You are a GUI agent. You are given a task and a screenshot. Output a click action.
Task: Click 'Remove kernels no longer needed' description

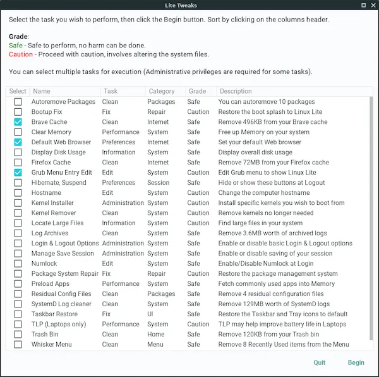(266, 213)
